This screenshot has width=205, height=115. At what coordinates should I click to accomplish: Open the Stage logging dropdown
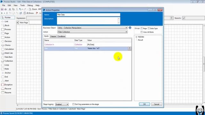[62, 104]
